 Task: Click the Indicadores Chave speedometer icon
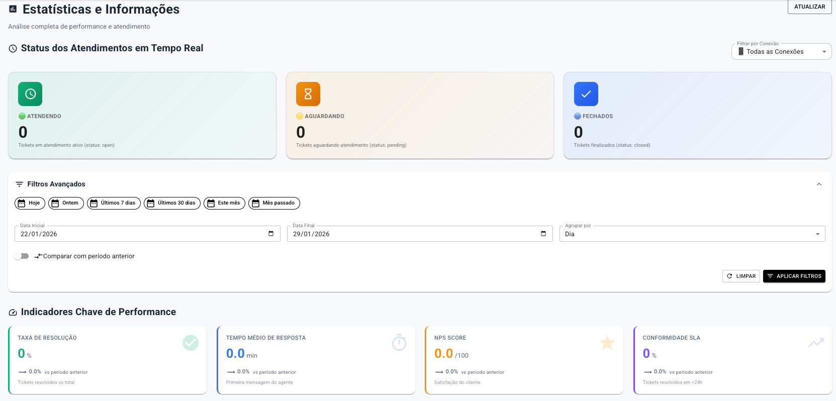(x=13, y=313)
